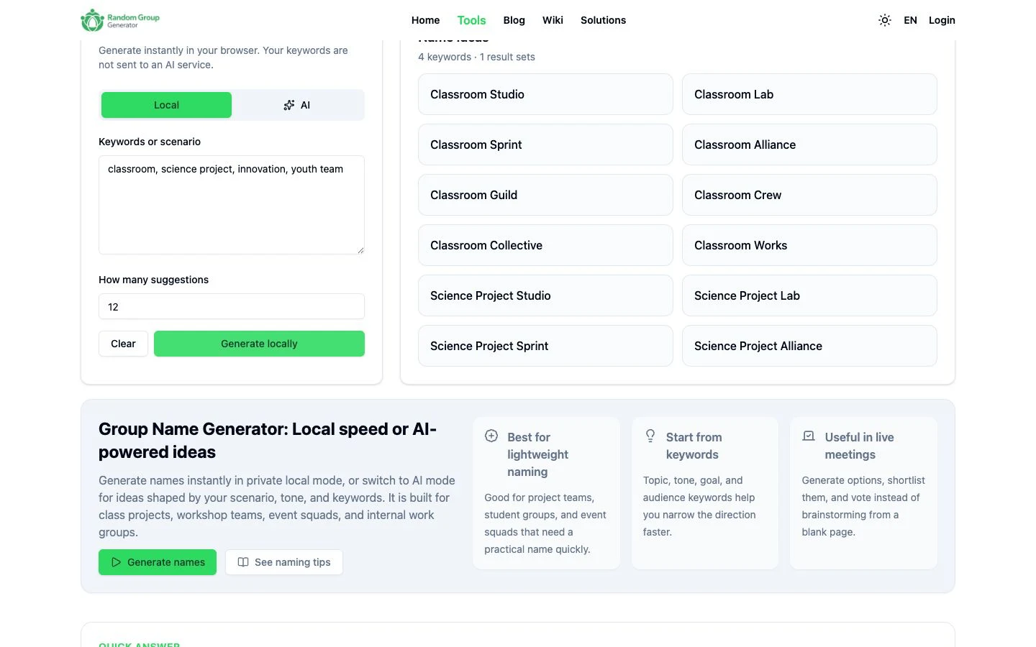Screen dimensions: 1036x647
Task: Select the Classroom Crew name card
Action: click(x=809, y=195)
